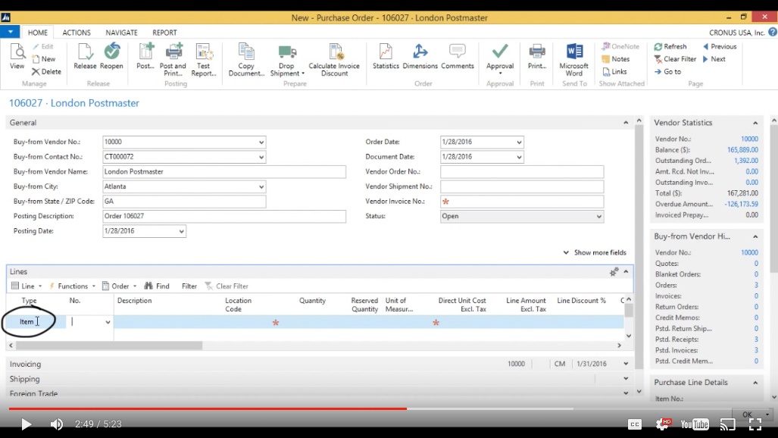This screenshot has height=438, width=778.
Task: Open Dimensions ribbon icon
Action: click(x=420, y=57)
